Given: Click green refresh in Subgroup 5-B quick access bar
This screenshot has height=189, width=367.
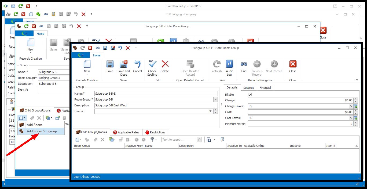Looking at the screenshot, I should tap(26, 26).
